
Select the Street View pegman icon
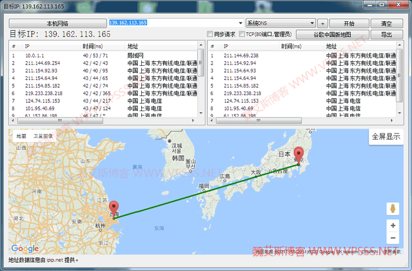[x=393, y=209]
